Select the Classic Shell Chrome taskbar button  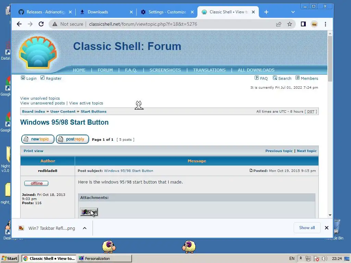click(x=49, y=259)
